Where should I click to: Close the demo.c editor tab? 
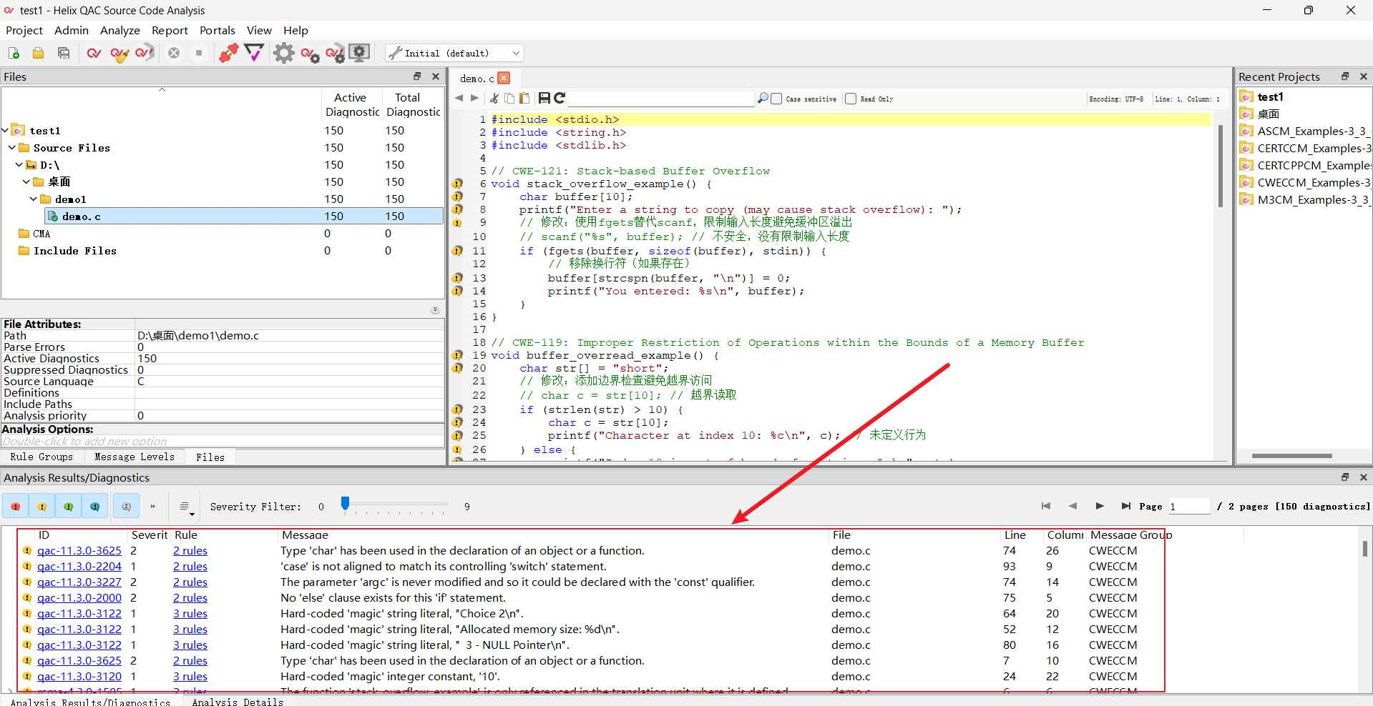point(504,78)
